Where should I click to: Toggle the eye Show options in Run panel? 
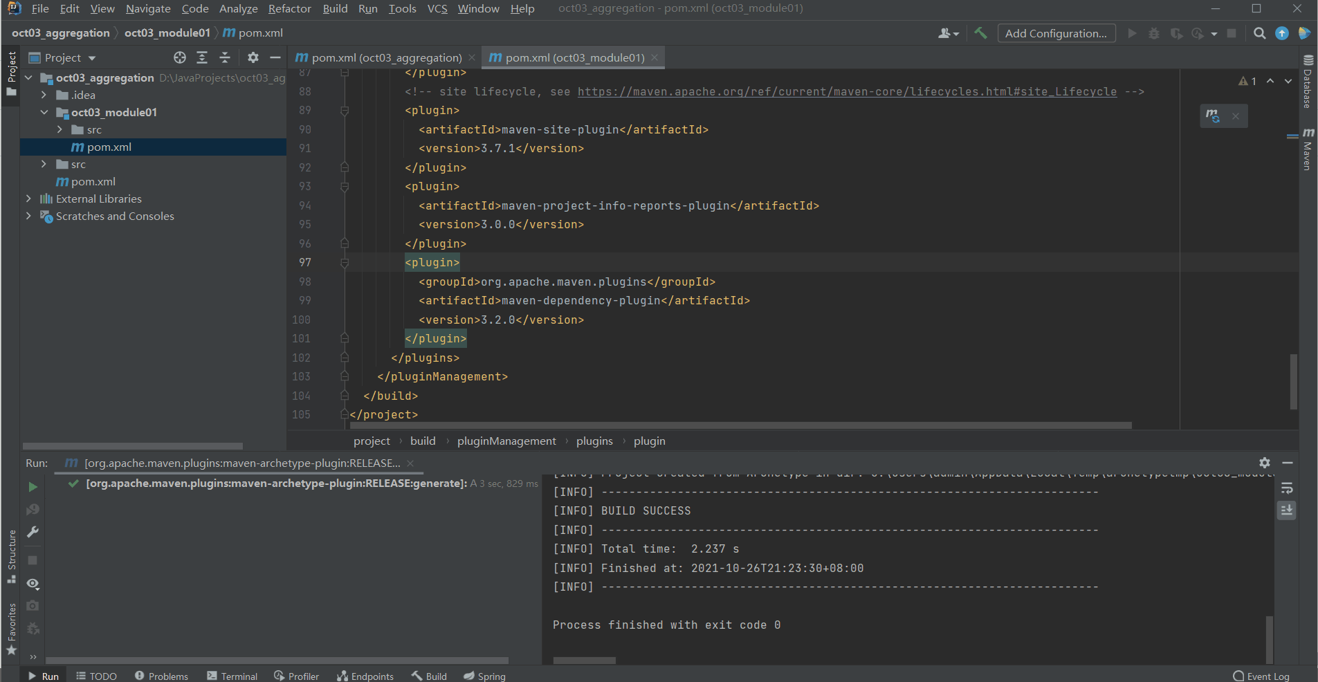coord(33,584)
